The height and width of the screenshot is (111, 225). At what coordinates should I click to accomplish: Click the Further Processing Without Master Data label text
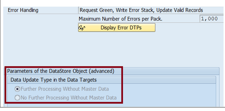[x=65, y=89]
